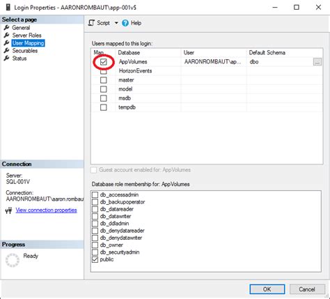This screenshot has height=299, width=330.
Task: Open the Script dropdown arrow
Action: click(116, 23)
